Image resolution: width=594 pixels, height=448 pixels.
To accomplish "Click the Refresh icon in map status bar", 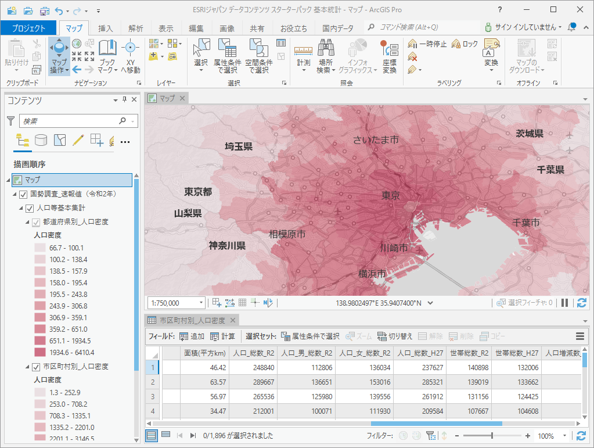I will pyautogui.click(x=581, y=303).
